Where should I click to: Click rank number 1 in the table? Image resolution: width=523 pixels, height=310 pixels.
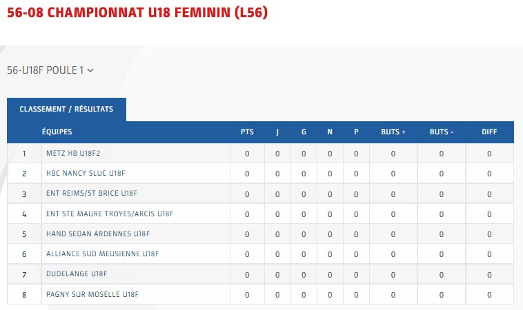coord(24,154)
